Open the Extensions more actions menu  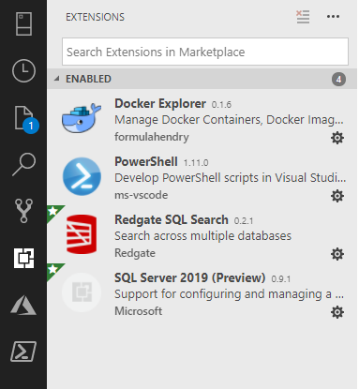point(333,17)
